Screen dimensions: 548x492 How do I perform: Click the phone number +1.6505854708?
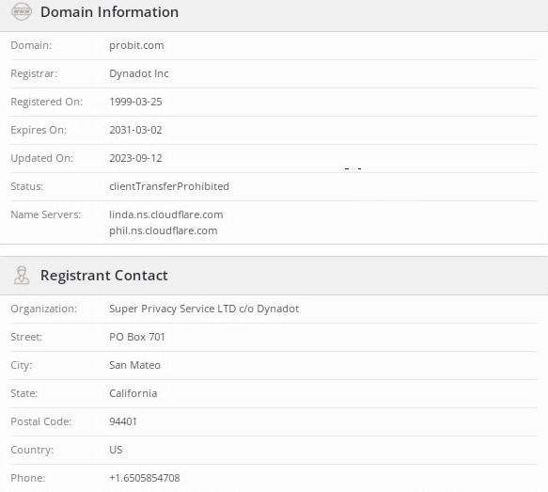pyautogui.click(x=145, y=478)
